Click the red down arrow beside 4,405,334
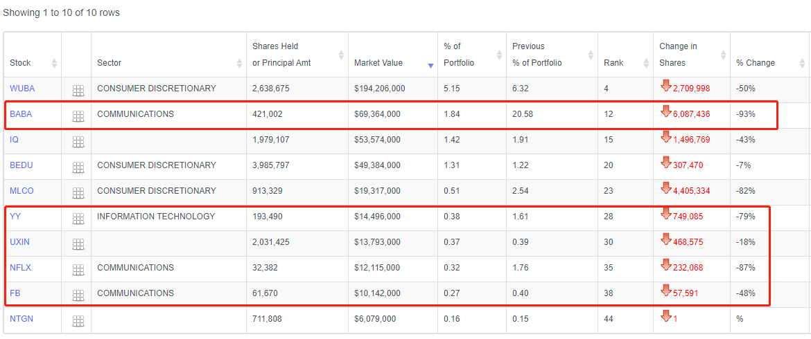811x339 pixels. pyautogui.click(x=665, y=187)
